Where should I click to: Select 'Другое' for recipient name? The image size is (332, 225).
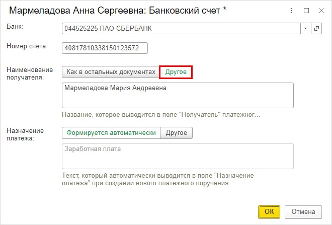coord(176,72)
